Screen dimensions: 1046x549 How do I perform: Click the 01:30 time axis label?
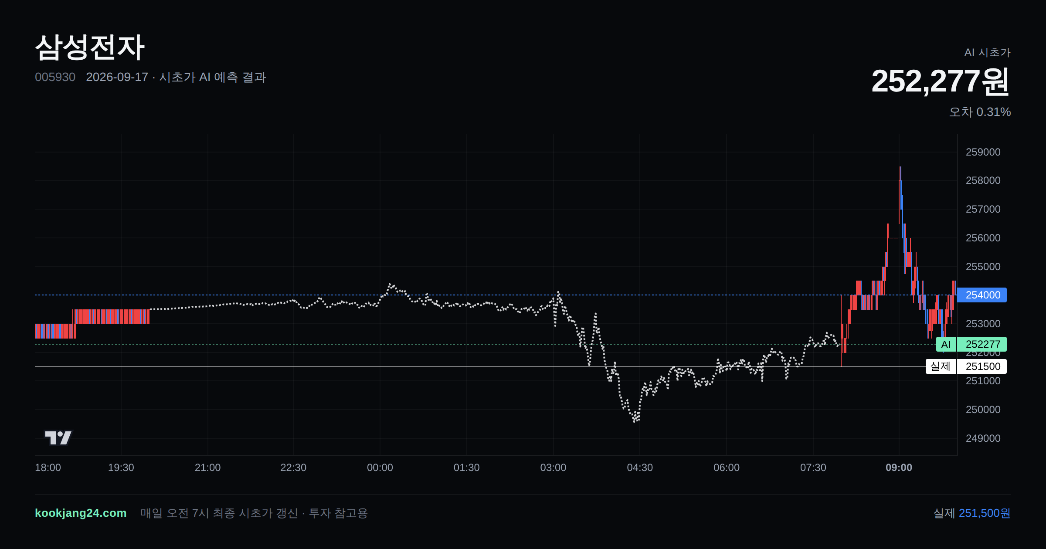click(466, 468)
